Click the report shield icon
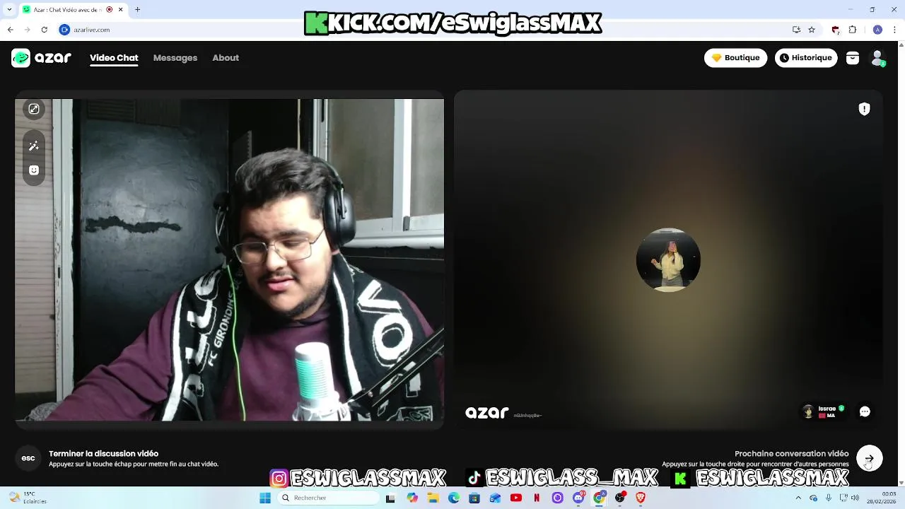905x509 pixels. pyautogui.click(x=864, y=109)
